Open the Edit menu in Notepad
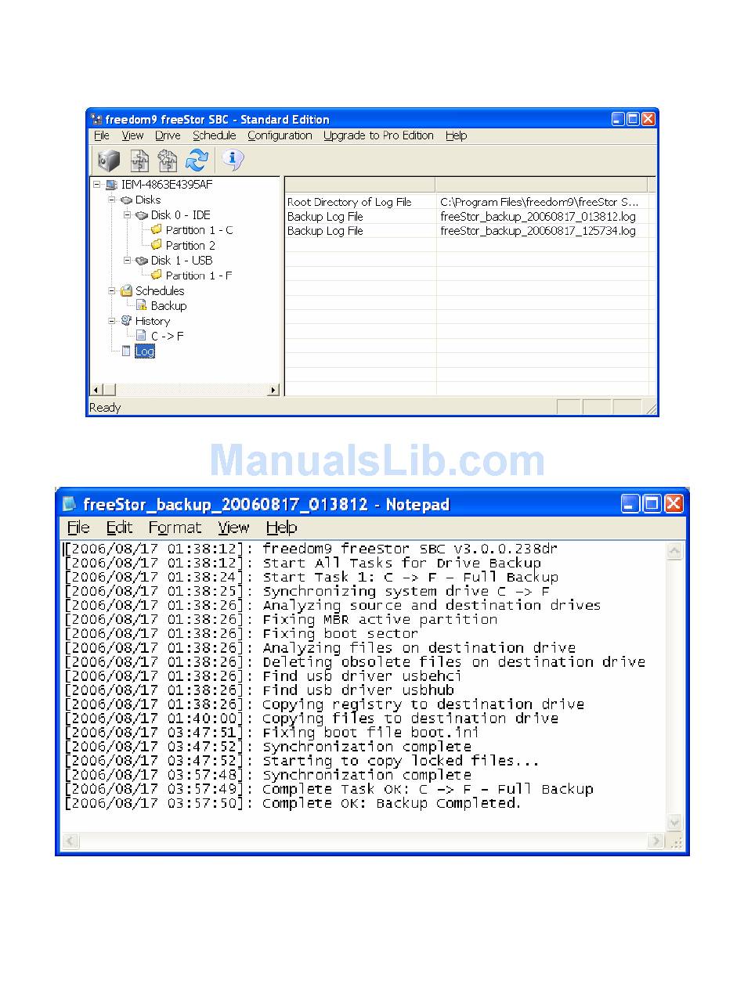 tap(120, 528)
